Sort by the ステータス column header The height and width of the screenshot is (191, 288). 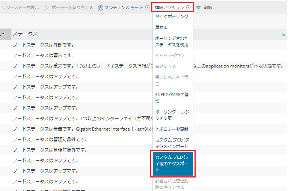(25, 34)
